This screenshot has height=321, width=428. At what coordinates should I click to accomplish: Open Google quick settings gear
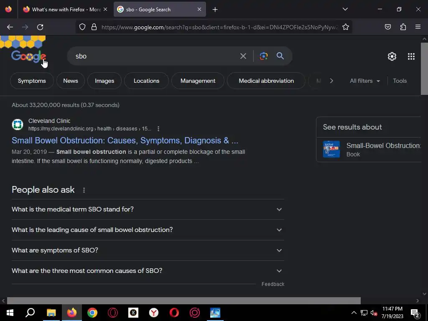point(392,56)
